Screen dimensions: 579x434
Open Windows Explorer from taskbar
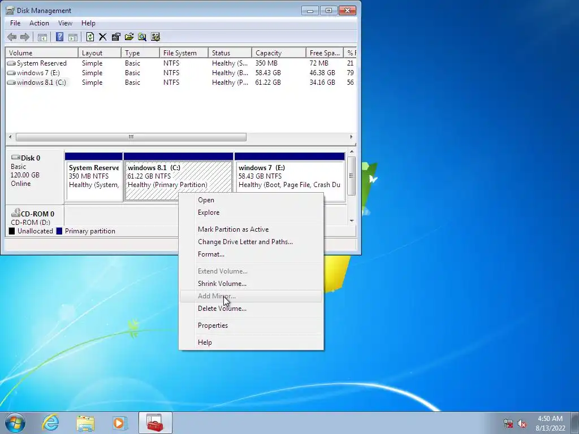[x=85, y=423]
